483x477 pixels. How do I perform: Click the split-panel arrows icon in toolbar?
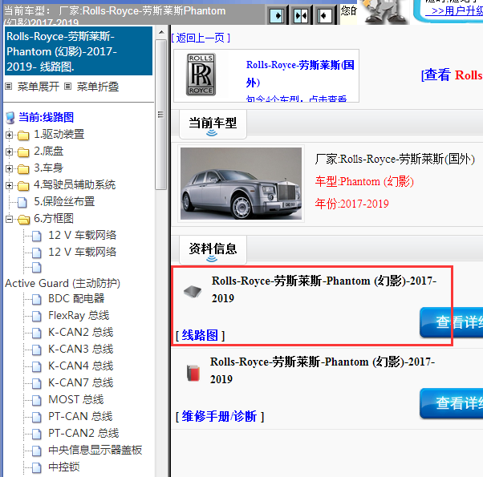[x=301, y=15]
